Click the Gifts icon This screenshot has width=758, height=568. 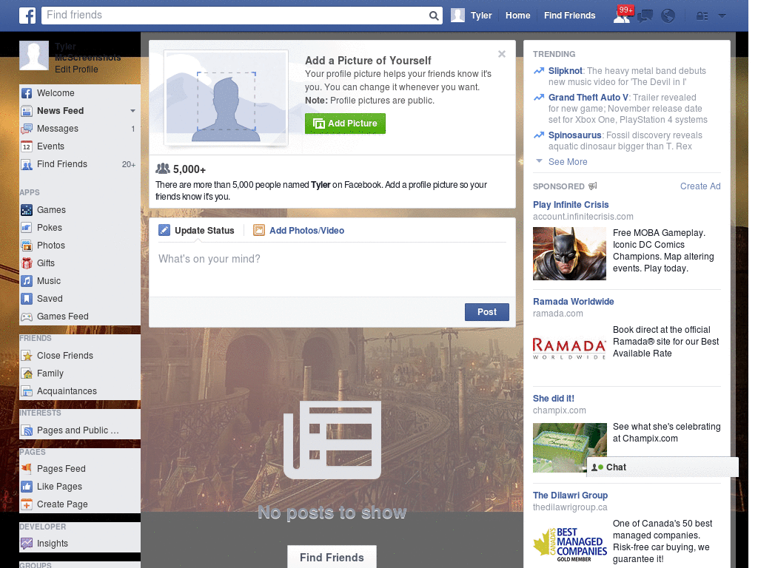27,263
